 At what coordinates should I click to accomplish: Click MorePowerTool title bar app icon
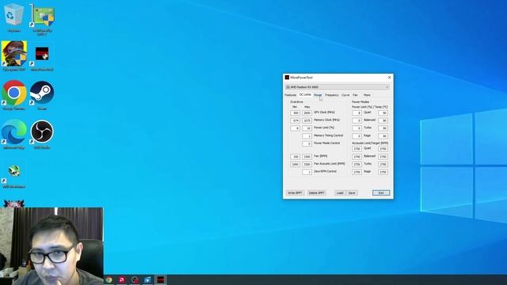[x=287, y=78]
